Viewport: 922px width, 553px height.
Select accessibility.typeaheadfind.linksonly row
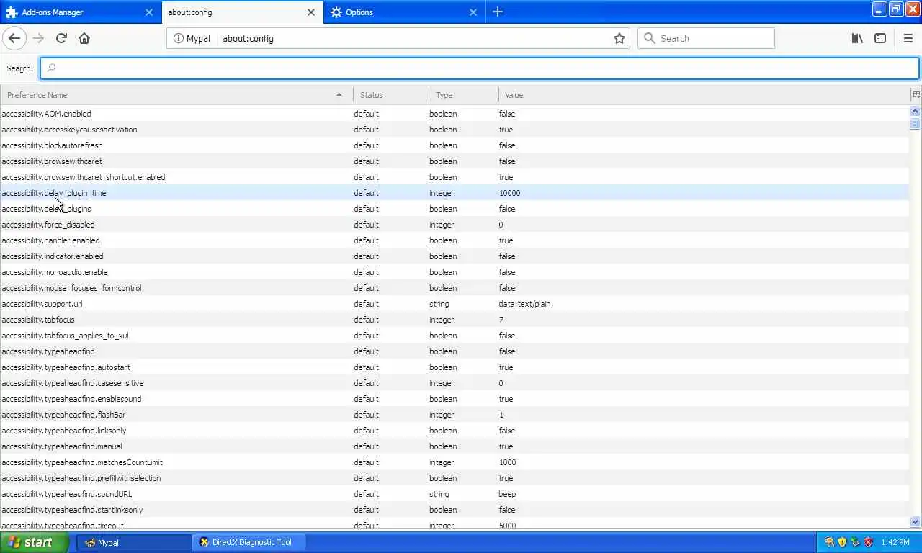[455, 431]
